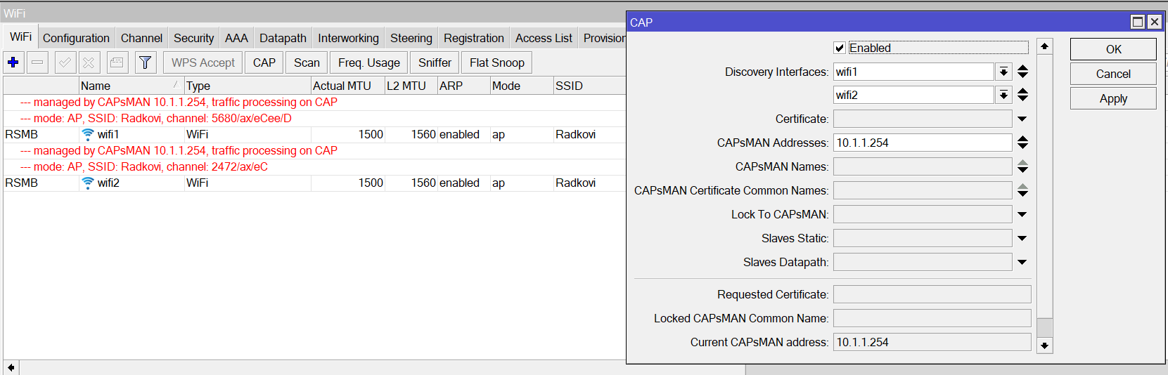Click the CAPsMAN Addresses input field
1168x375 pixels.
(x=922, y=143)
